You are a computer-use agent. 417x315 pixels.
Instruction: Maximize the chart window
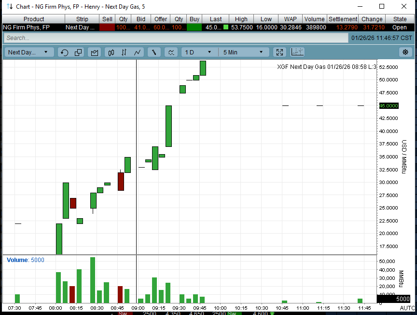coord(382,6)
